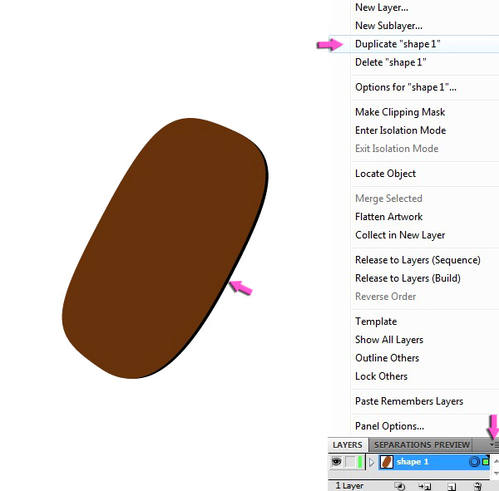The image size is (499, 491).
Task: Open the Layers panel flyout menu icon
Action: 494,444
